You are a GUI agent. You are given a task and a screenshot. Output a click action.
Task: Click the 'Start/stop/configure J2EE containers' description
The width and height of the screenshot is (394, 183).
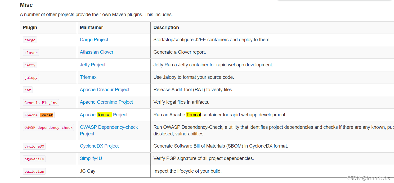point(212,40)
